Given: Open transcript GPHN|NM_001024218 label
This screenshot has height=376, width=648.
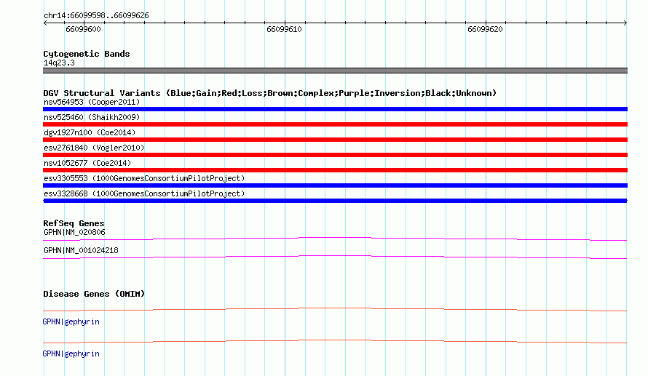Looking at the screenshot, I should click(81, 250).
